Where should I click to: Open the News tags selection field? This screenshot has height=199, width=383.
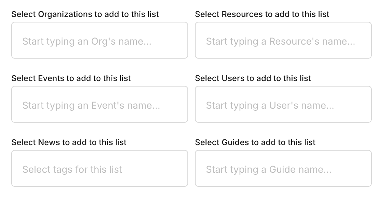point(100,168)
